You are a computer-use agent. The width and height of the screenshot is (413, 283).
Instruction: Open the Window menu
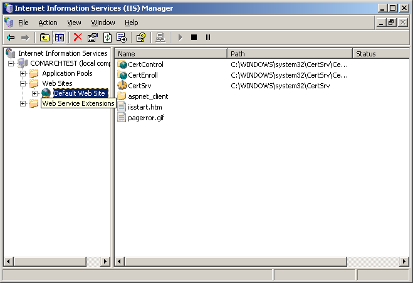[x=103, y=23]
